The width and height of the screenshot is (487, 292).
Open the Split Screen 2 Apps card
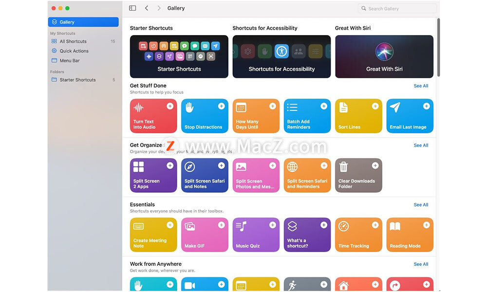153,175
